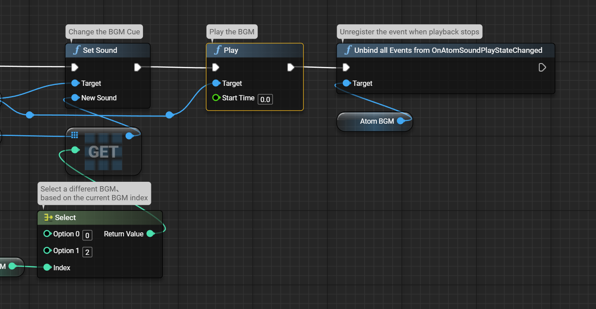
Task: Click the New Sound pin on Set Sound
Action: point(75,98)
